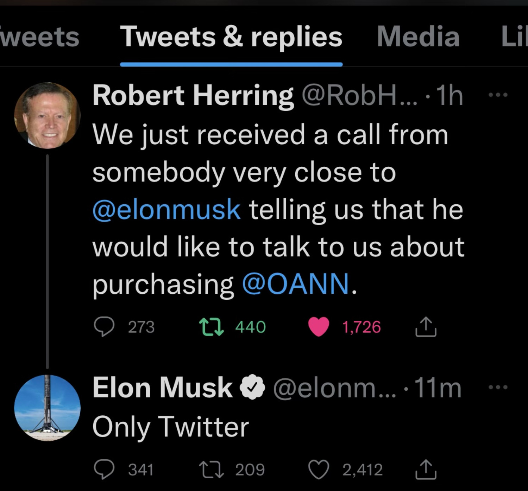The height and width of the screenshot is (491, 528).
Task: Like Elon Musk's "Only Twitter" reply
Action: tap(319, 470)
